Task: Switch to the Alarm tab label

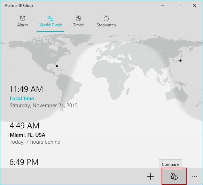Action: tap(23, 25)
